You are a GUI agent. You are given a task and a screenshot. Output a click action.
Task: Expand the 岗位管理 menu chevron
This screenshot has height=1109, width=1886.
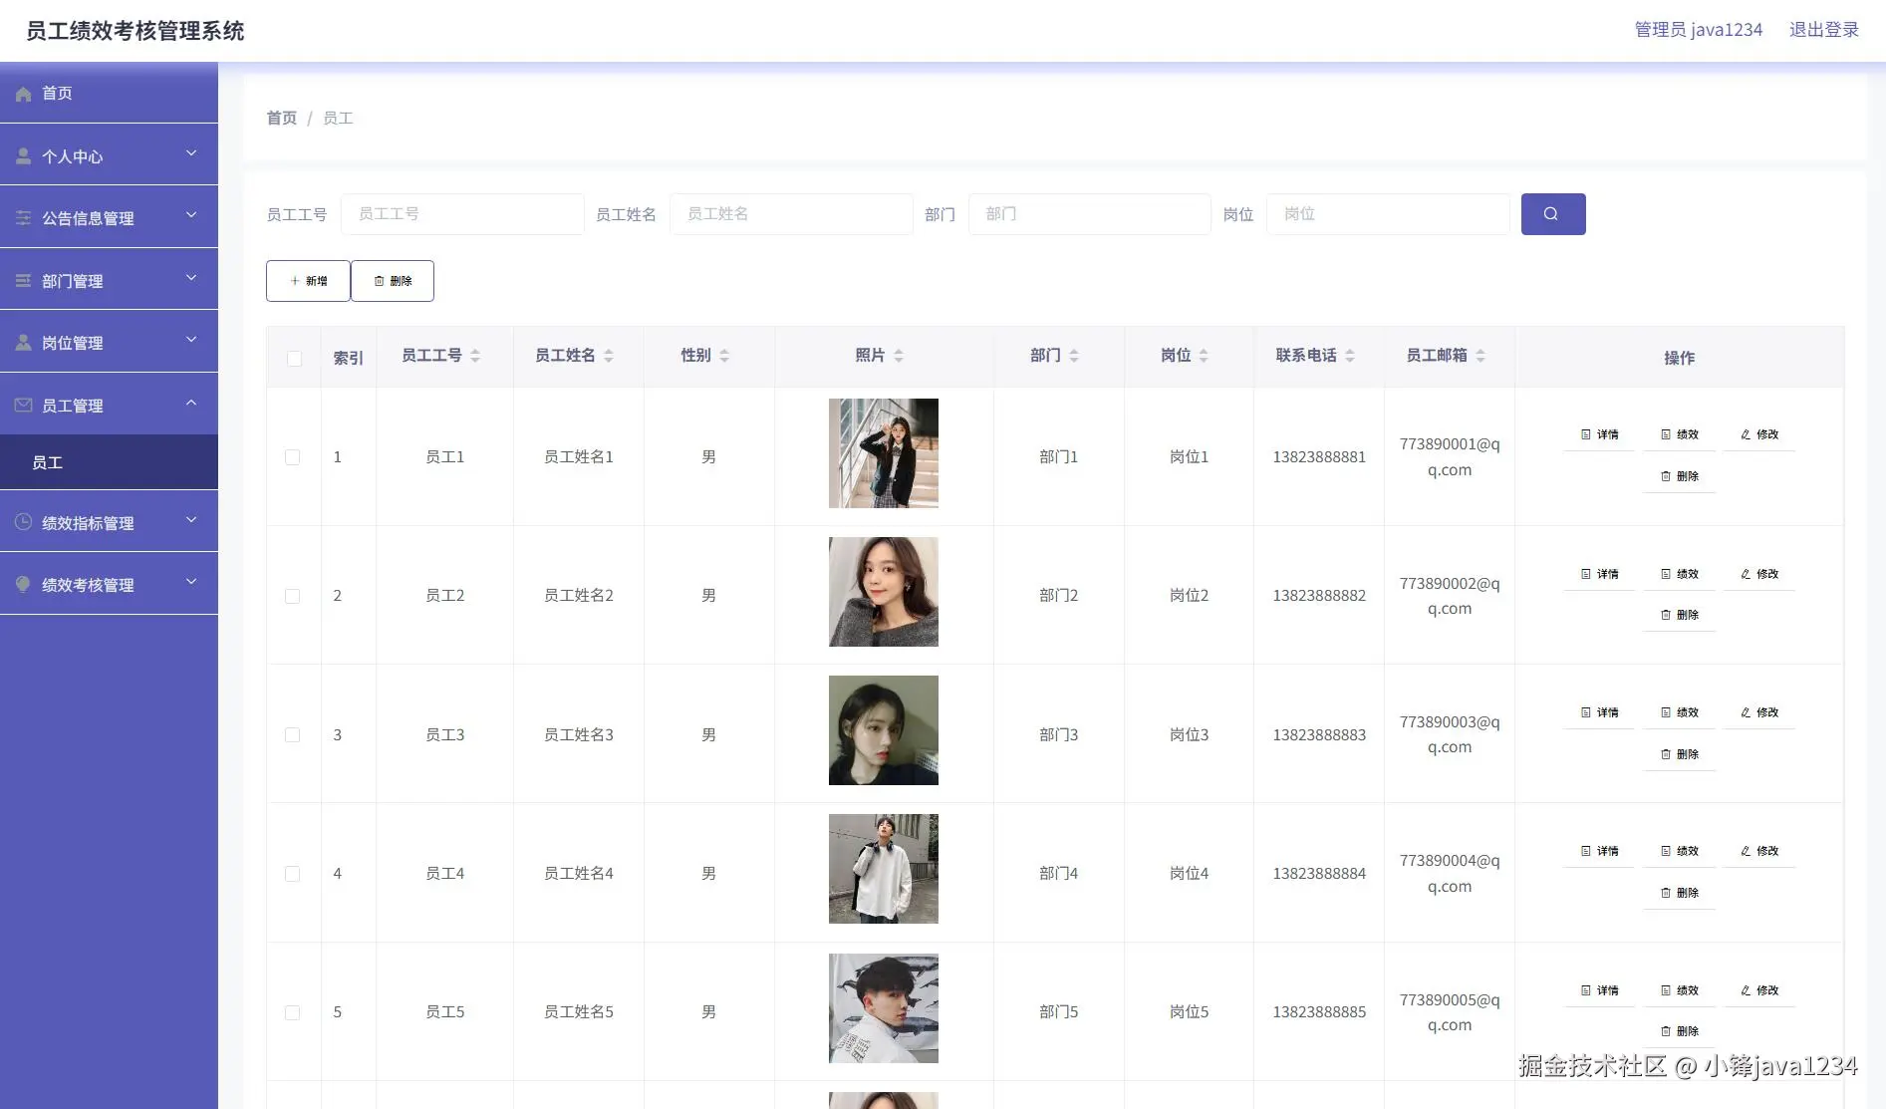point(191,340)
